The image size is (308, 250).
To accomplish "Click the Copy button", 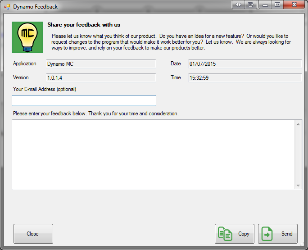I will (x=234, y=234).
